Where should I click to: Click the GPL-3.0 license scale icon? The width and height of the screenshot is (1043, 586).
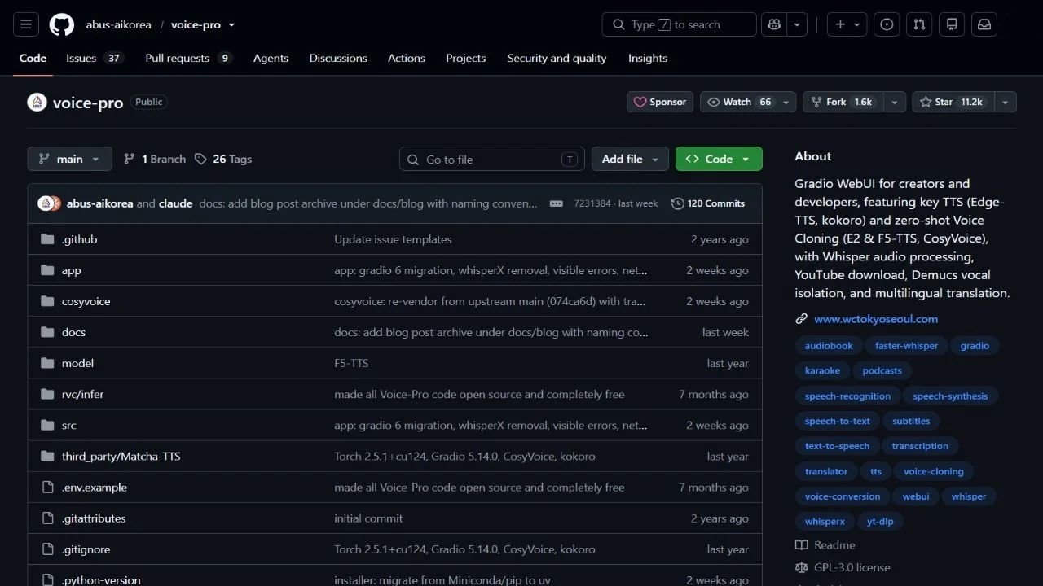801,567
